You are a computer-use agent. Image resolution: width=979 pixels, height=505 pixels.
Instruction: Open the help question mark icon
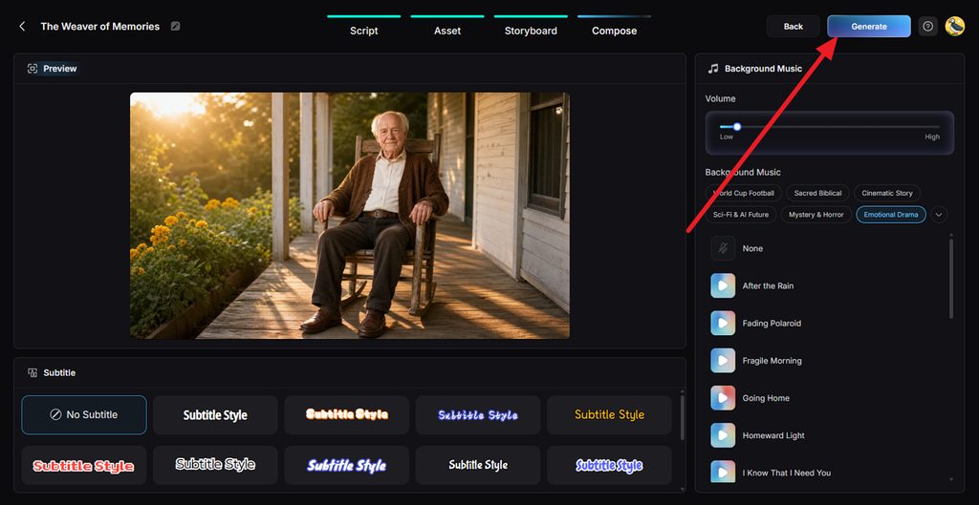pos(927,26)
